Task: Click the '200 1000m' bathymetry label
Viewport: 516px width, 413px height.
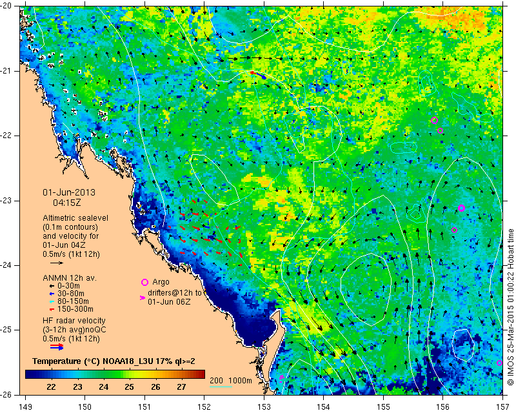Action: click(231, 381)
